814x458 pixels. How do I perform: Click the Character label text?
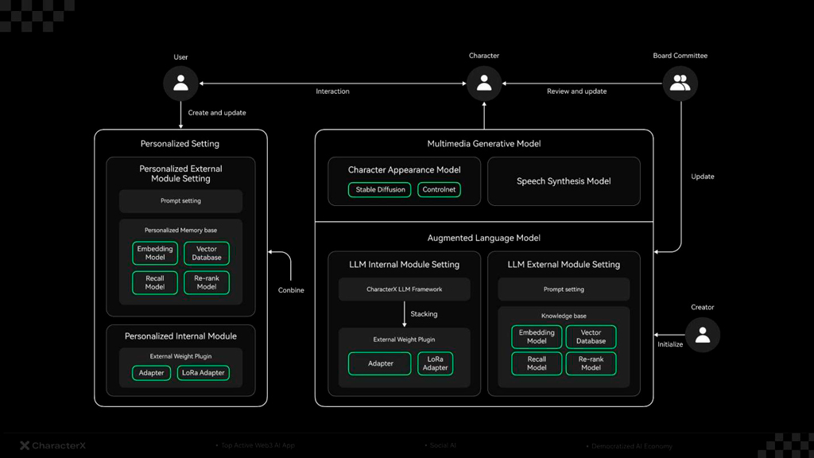(x=484, y=56)
